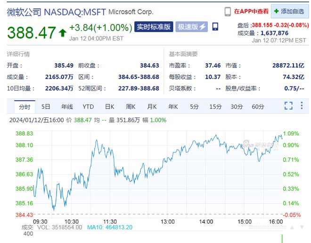Click the 1.09% percent axis label
The height and width of the screenshot is (243, 311).
291,134
